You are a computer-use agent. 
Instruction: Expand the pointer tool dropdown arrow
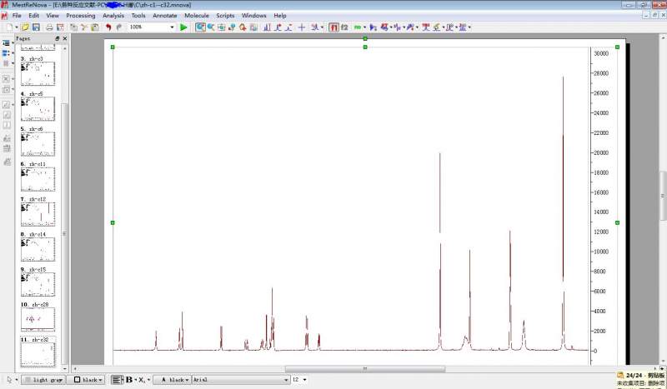pos(17,380)
